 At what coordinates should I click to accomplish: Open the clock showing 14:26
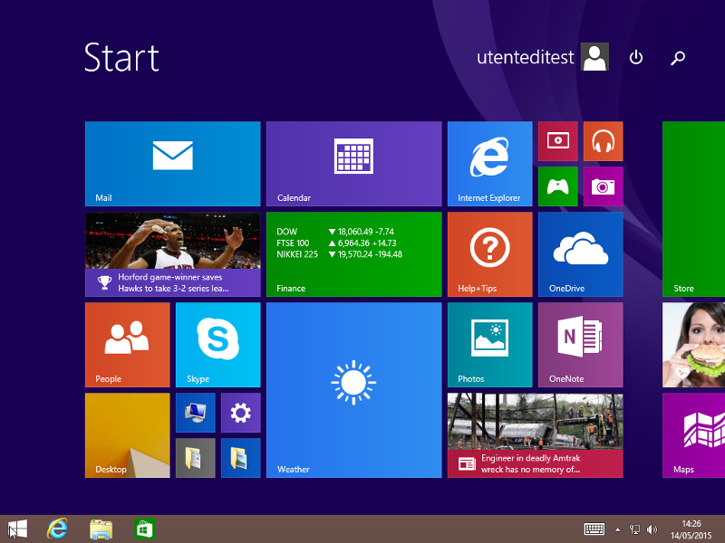[x=691, y=529]
